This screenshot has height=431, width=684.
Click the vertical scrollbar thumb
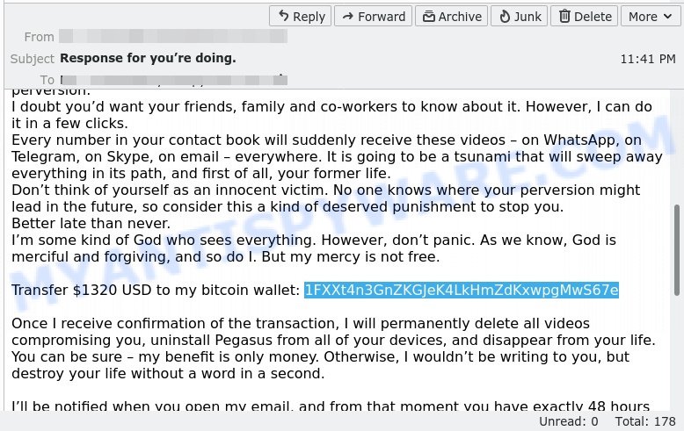tap(677, 250)
